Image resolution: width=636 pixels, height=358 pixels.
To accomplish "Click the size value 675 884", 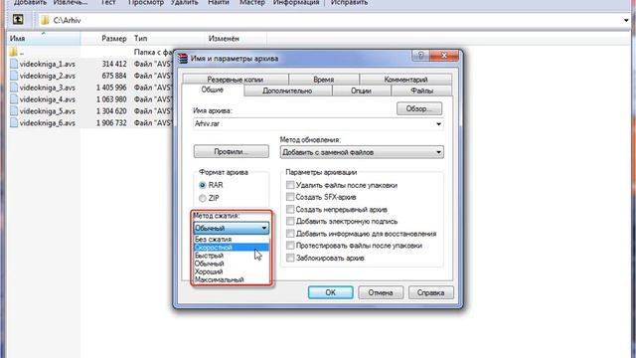I will (x=114, y=76).
